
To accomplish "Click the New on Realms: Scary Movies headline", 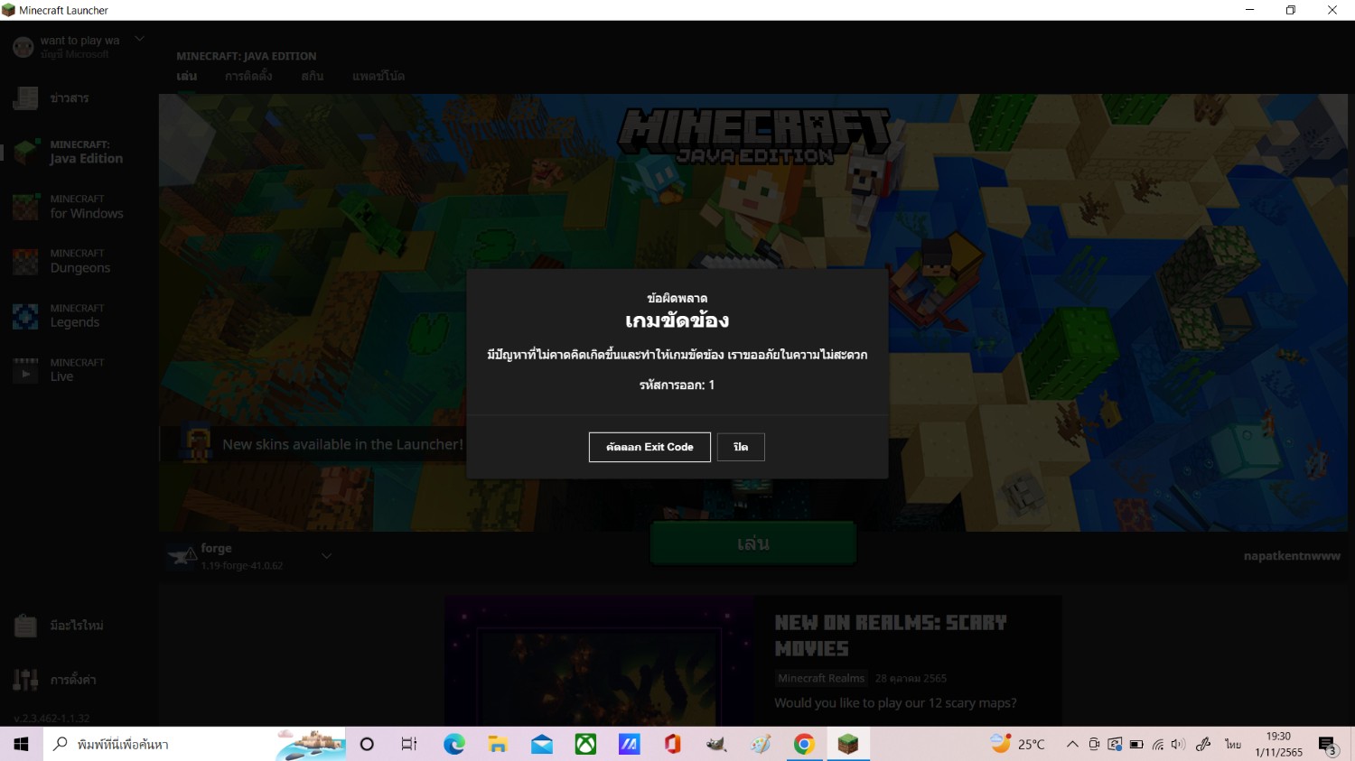I will [x=890, y=636].
